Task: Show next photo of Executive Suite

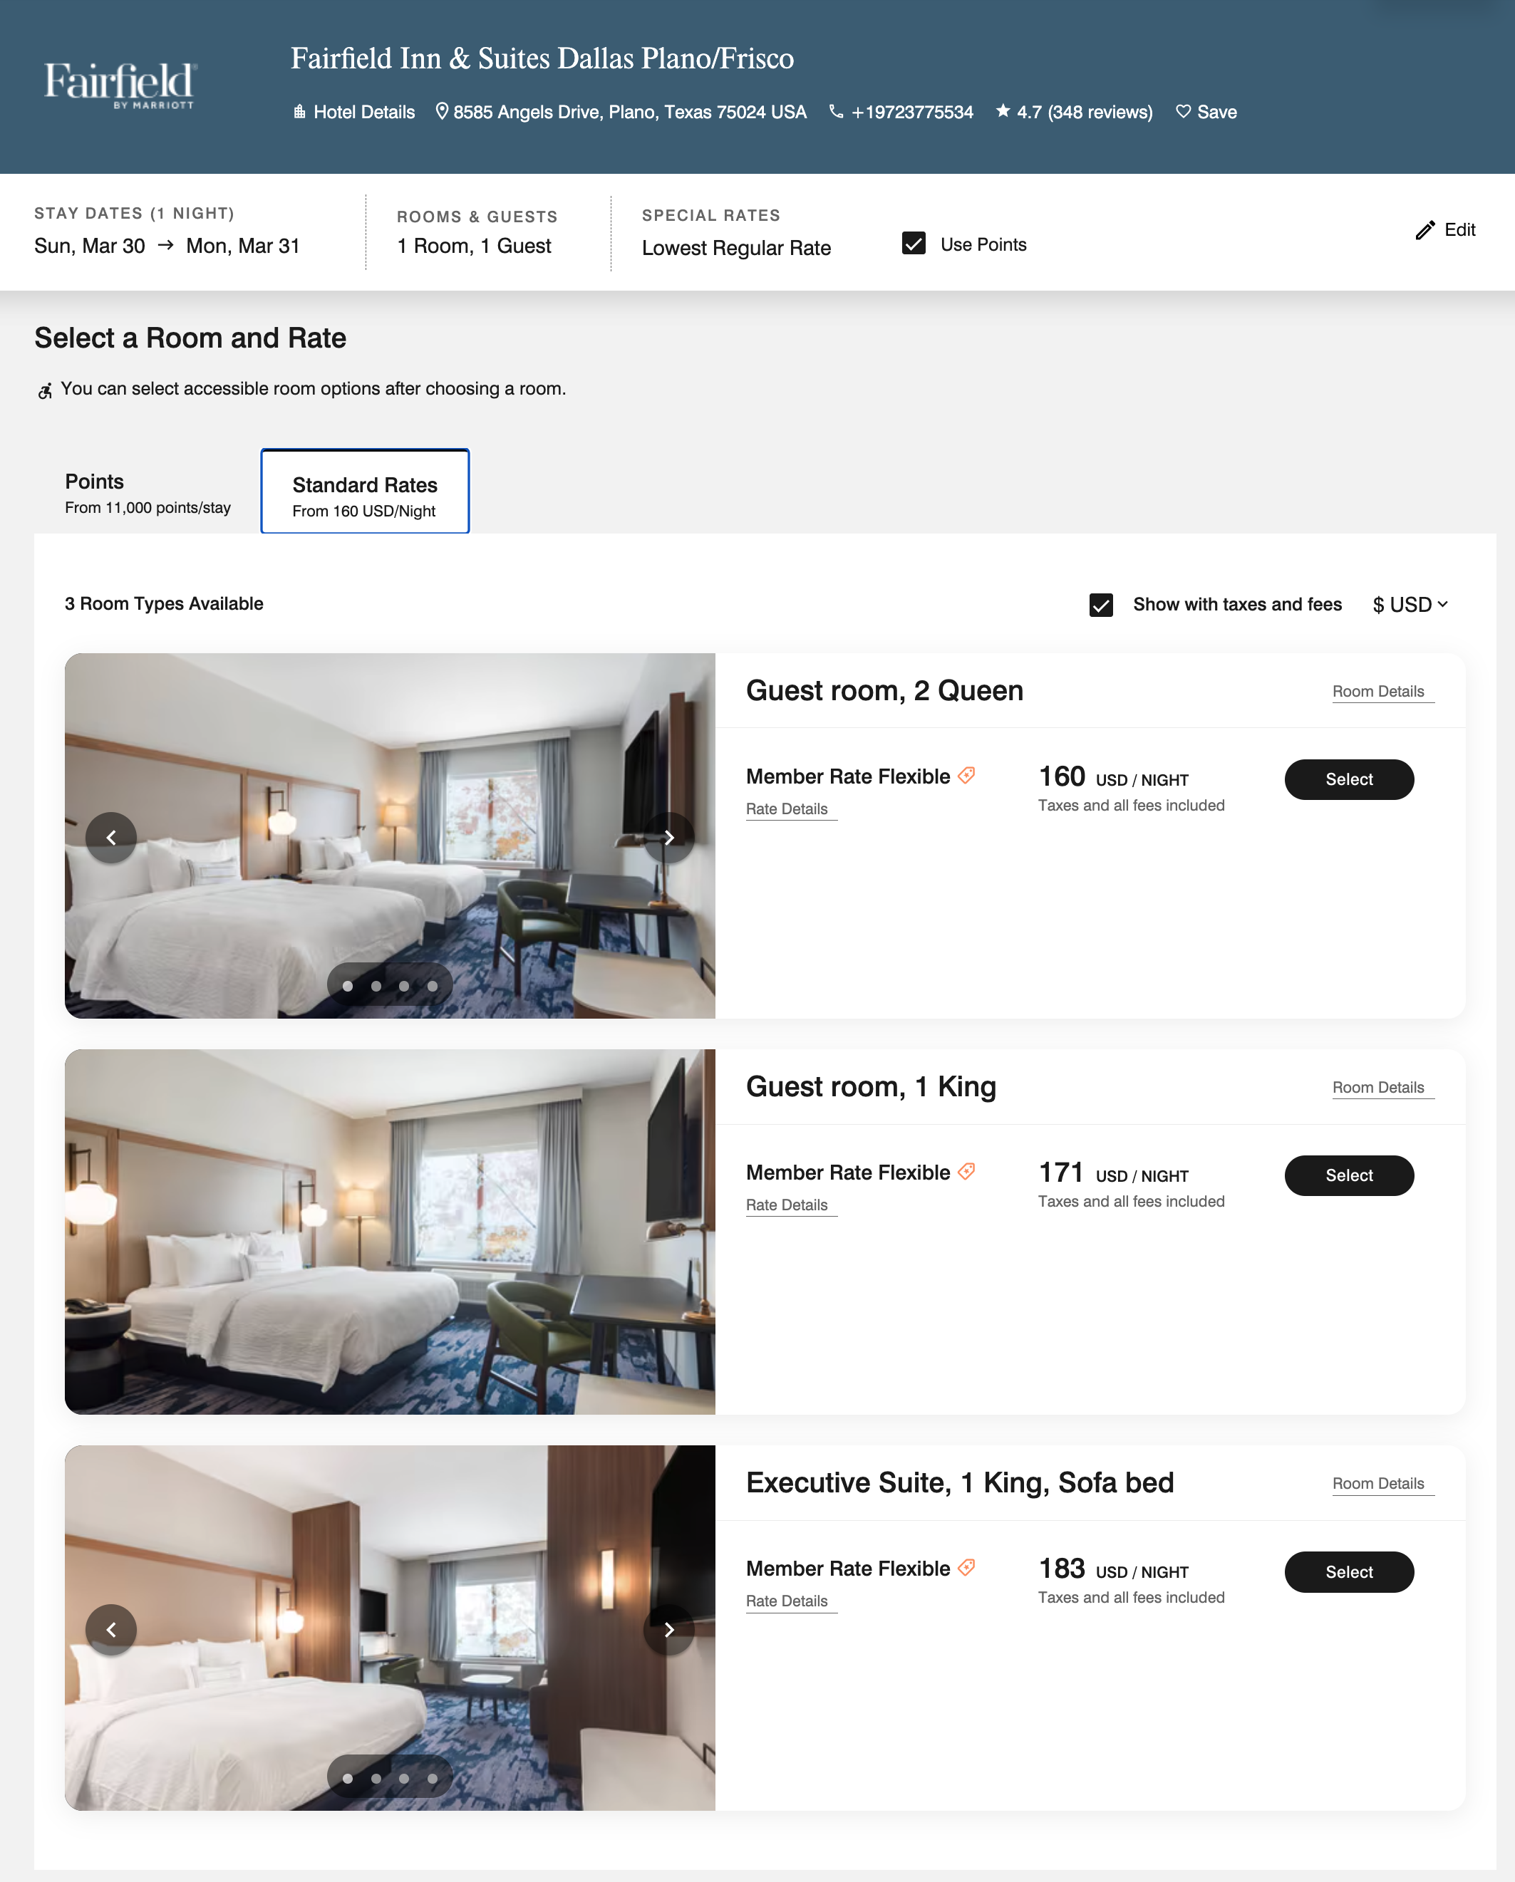Action: [669, 1629]
